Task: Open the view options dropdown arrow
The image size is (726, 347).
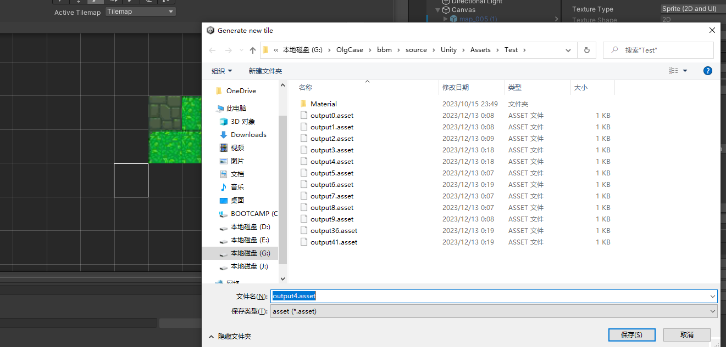Action: (685, 71)
